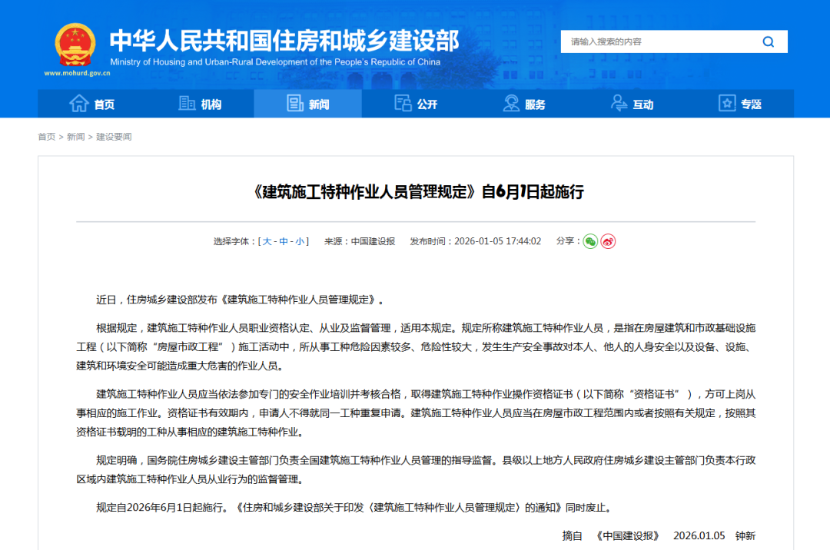
Task: Click the search magnifier icon
Action: (x=768, y=41)
